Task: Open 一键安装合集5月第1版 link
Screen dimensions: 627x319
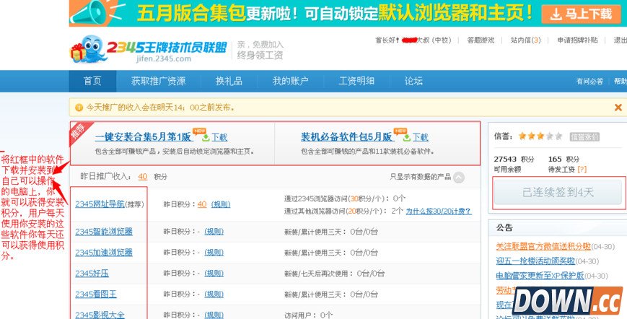Action: coord(143,137)
